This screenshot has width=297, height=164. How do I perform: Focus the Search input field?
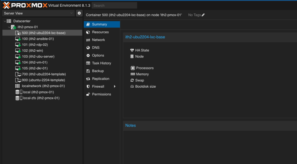114,6
